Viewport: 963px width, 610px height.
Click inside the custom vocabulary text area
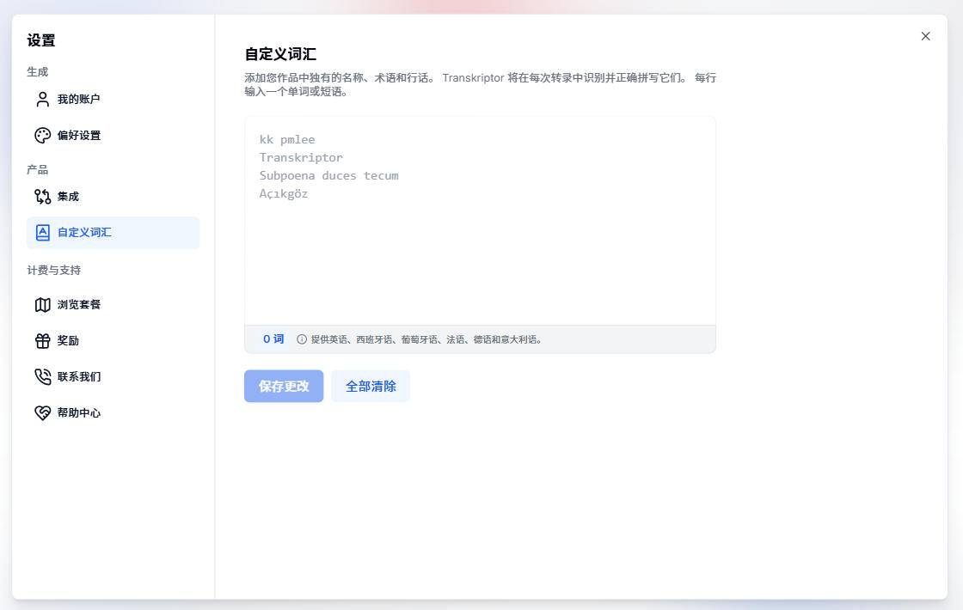coord(481,221)
